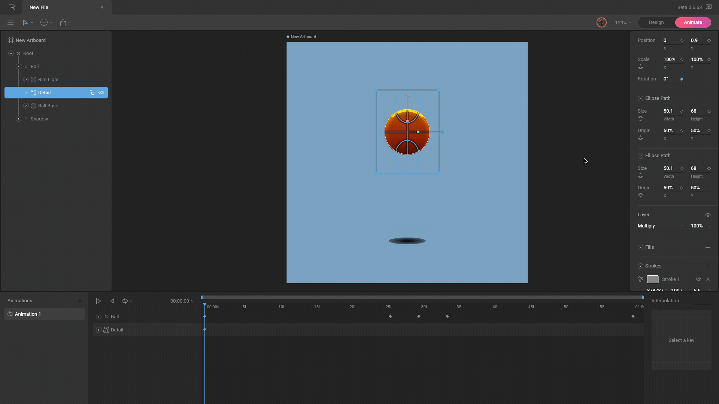Screen dimensions: 719x404
Task: Open the hamburger main menu
Action: click(10, 22)
